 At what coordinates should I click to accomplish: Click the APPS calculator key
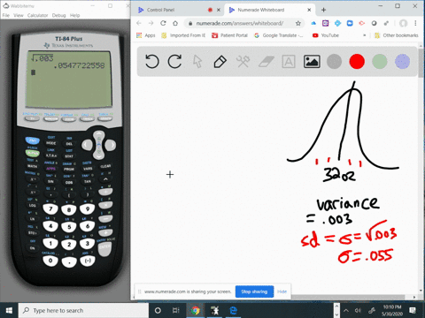pos(50,169)
